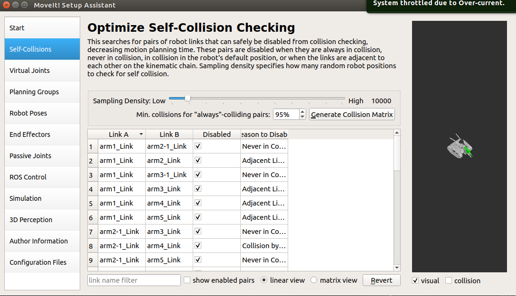Click arm2-1_Link cell in row 1
516x296 pixels.
(x=169, y=146)
